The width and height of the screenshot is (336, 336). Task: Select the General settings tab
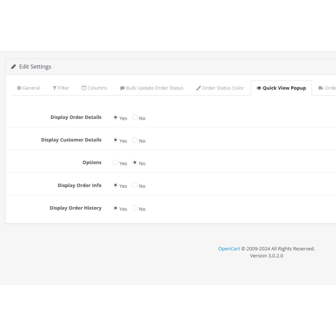click(29, 88)
